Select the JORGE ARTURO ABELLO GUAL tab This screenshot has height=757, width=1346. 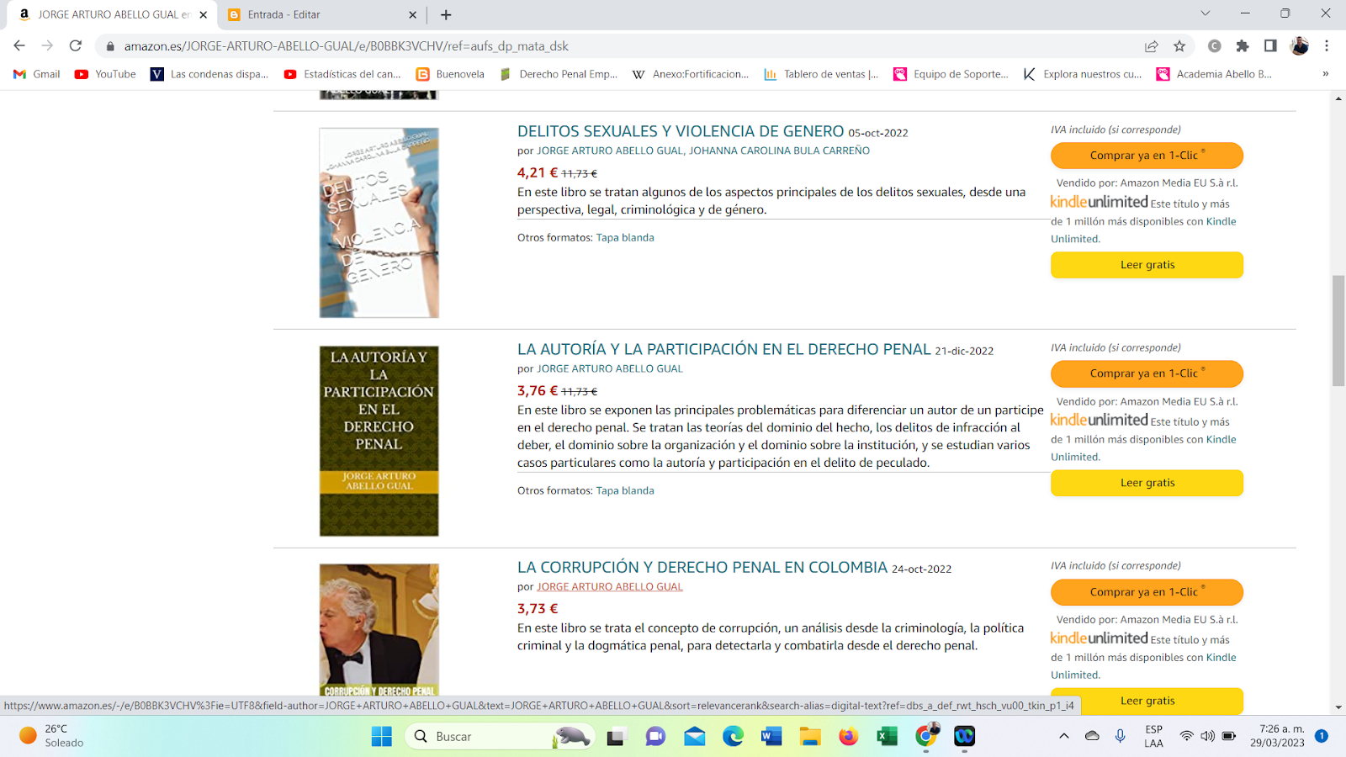113,14
